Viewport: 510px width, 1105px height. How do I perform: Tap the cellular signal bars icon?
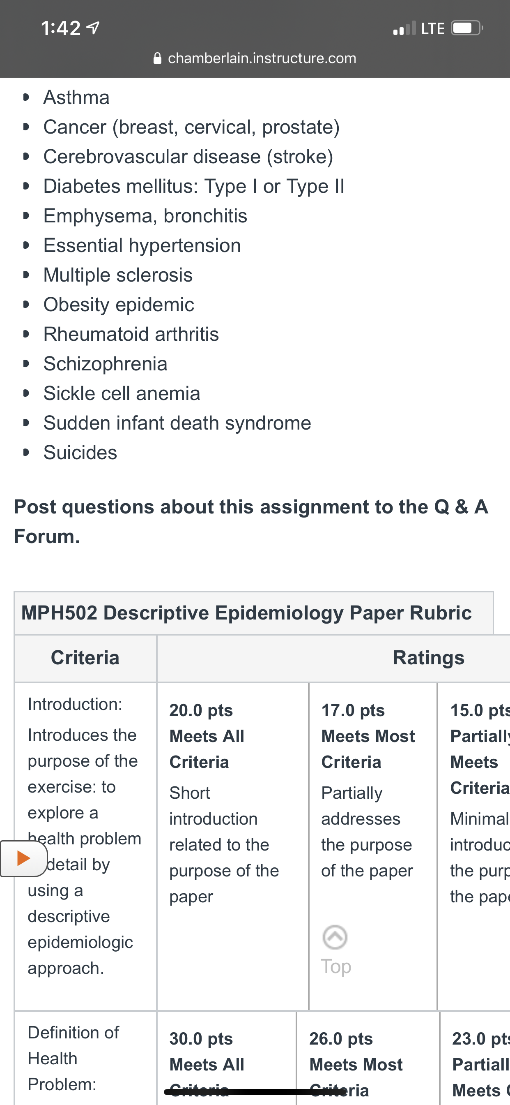[404, 28]
